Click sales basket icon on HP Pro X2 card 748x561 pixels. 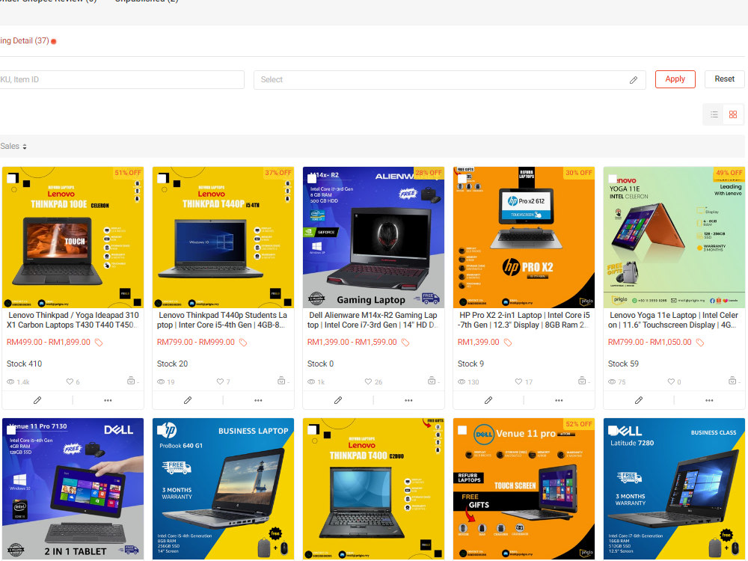point(581,381)
